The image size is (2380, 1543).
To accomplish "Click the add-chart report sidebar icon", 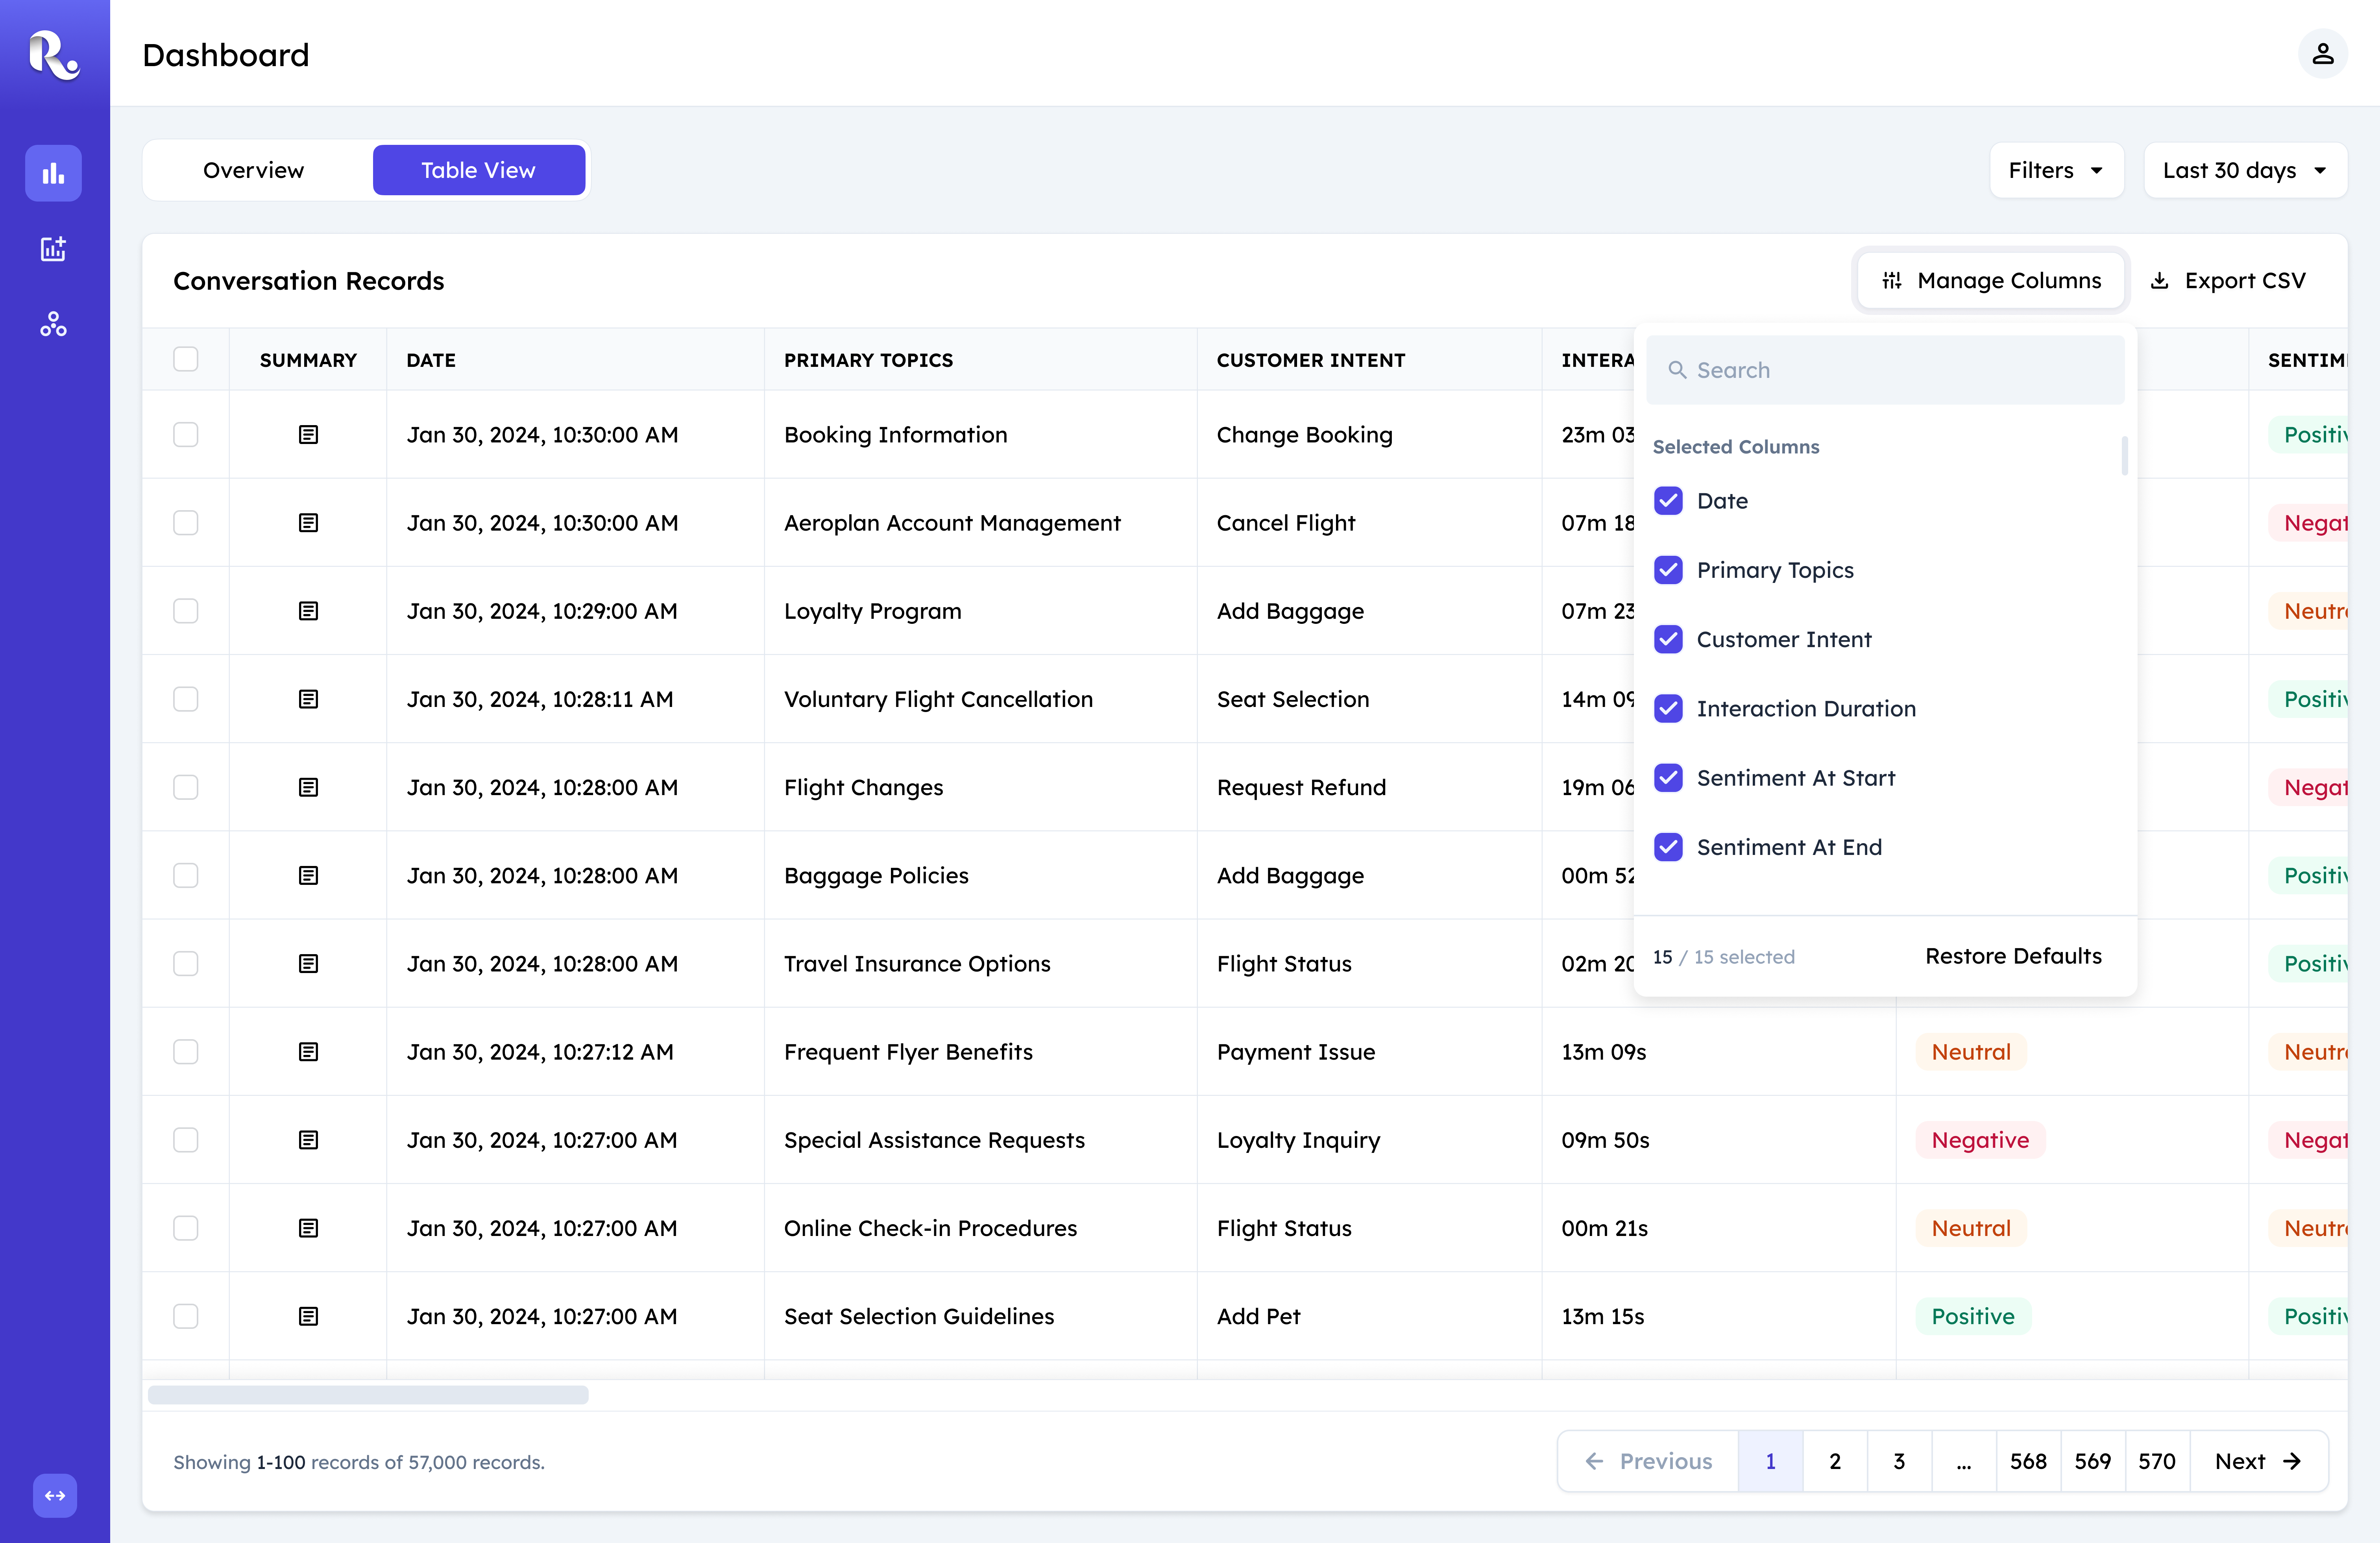I will pos(53,249).
